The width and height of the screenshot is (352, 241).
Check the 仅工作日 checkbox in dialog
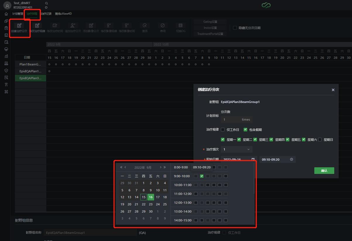223,130
